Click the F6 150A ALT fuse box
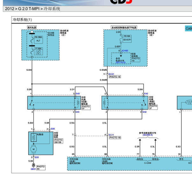 [x=39, y=39]
